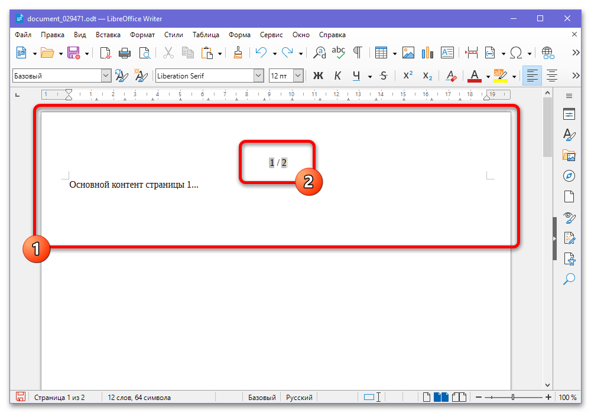Open the sidebar Navigator panel
Screen dimensions: 591x413
(569, 176)
